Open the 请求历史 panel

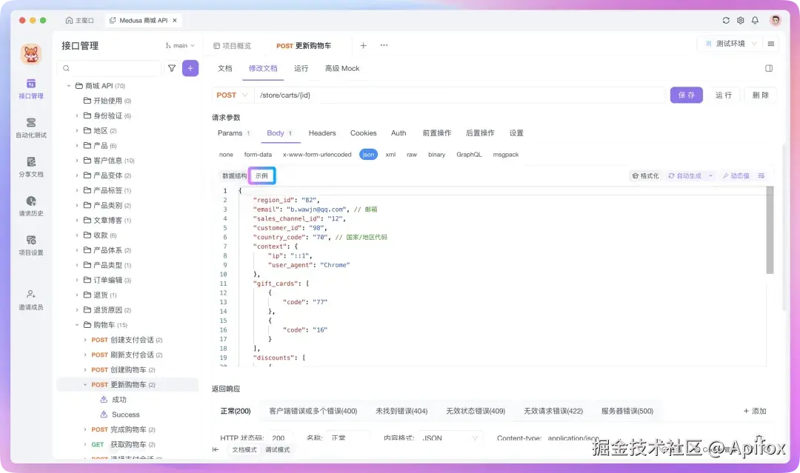tap(30, 208)
